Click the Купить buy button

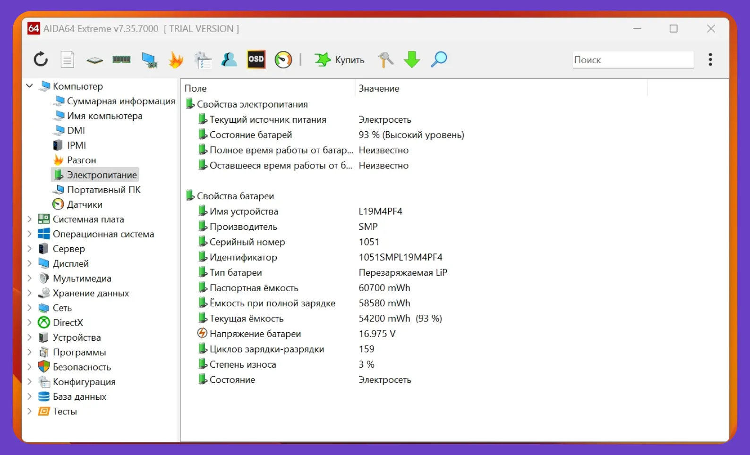pos(340,60)
